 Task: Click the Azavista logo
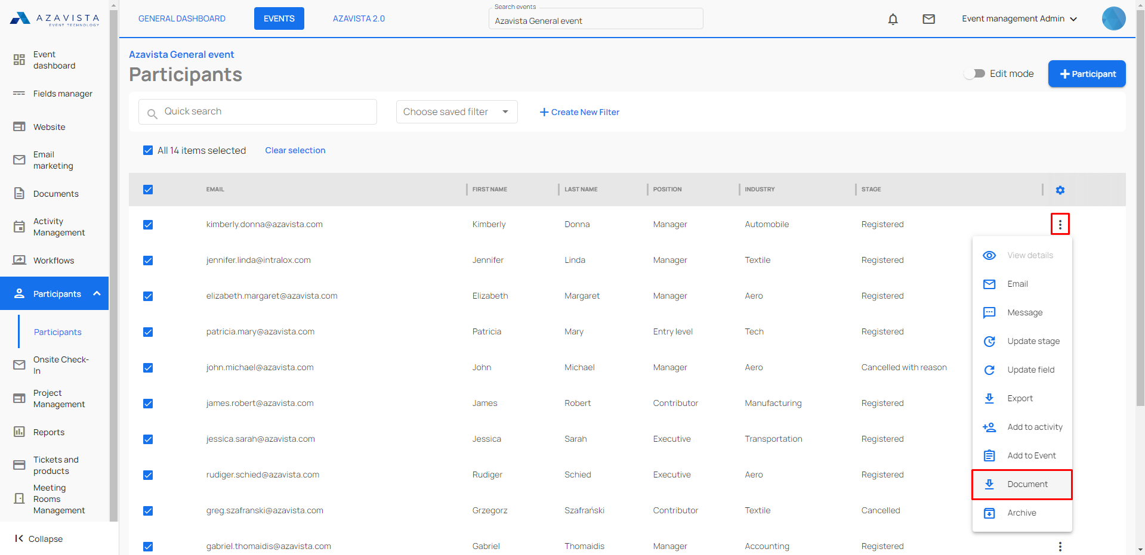[54, 18]
